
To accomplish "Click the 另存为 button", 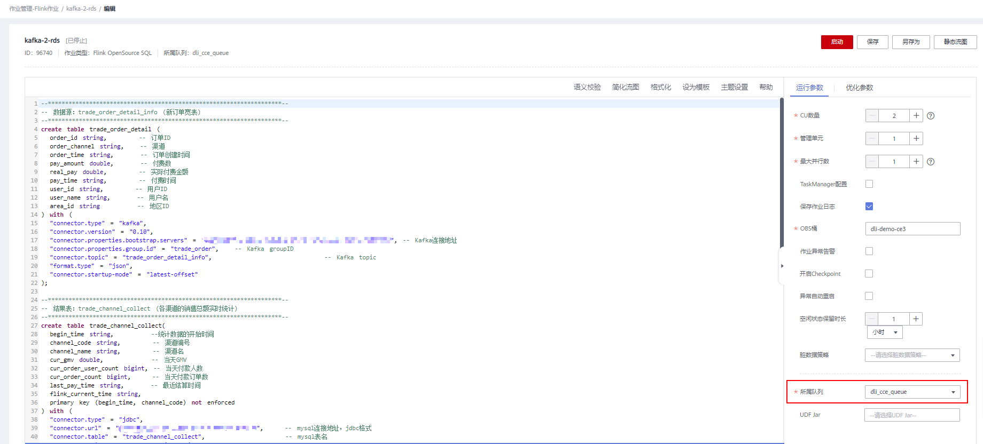I will [911, 42].
